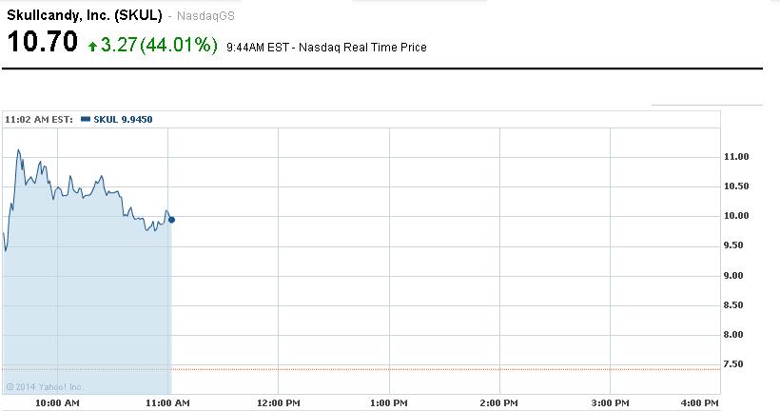Click the 10:00 AM time axis label

pos(57,403)
